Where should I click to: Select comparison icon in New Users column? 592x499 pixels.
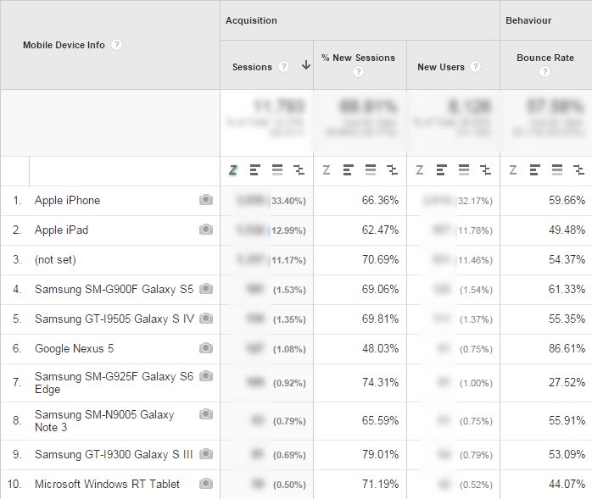(x=485, y=170)
